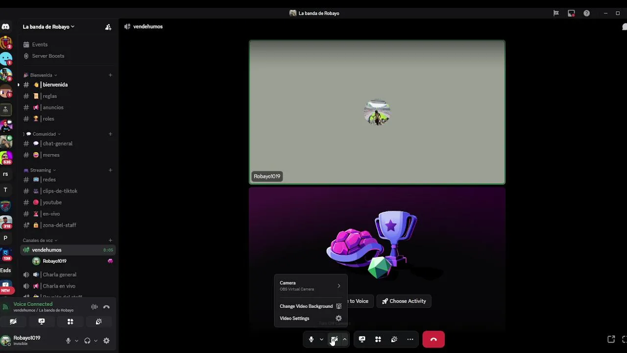Viewport: 627px width, 353px height.
Task: Open more options in call bar
Action: tap(410, 339)
